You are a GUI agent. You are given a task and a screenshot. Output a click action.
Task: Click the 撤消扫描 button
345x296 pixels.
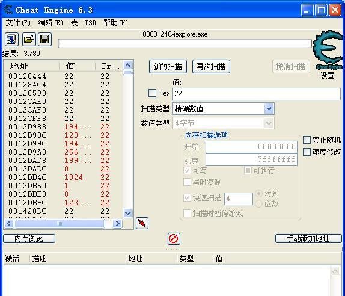point(291,66)
